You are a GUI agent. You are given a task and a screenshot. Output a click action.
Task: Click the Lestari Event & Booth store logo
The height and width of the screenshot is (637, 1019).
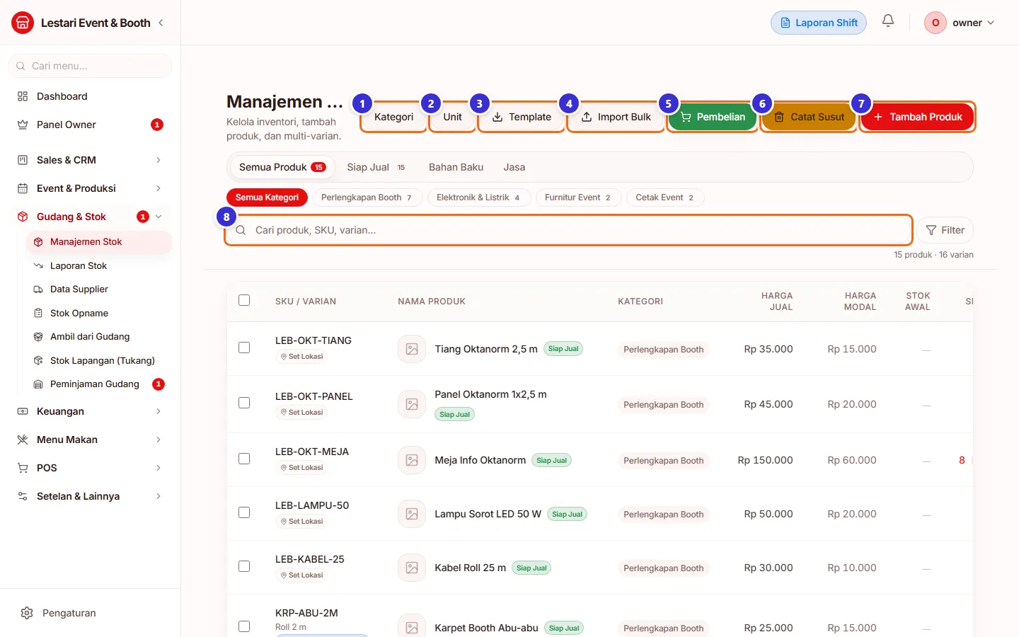pos(23,23)
